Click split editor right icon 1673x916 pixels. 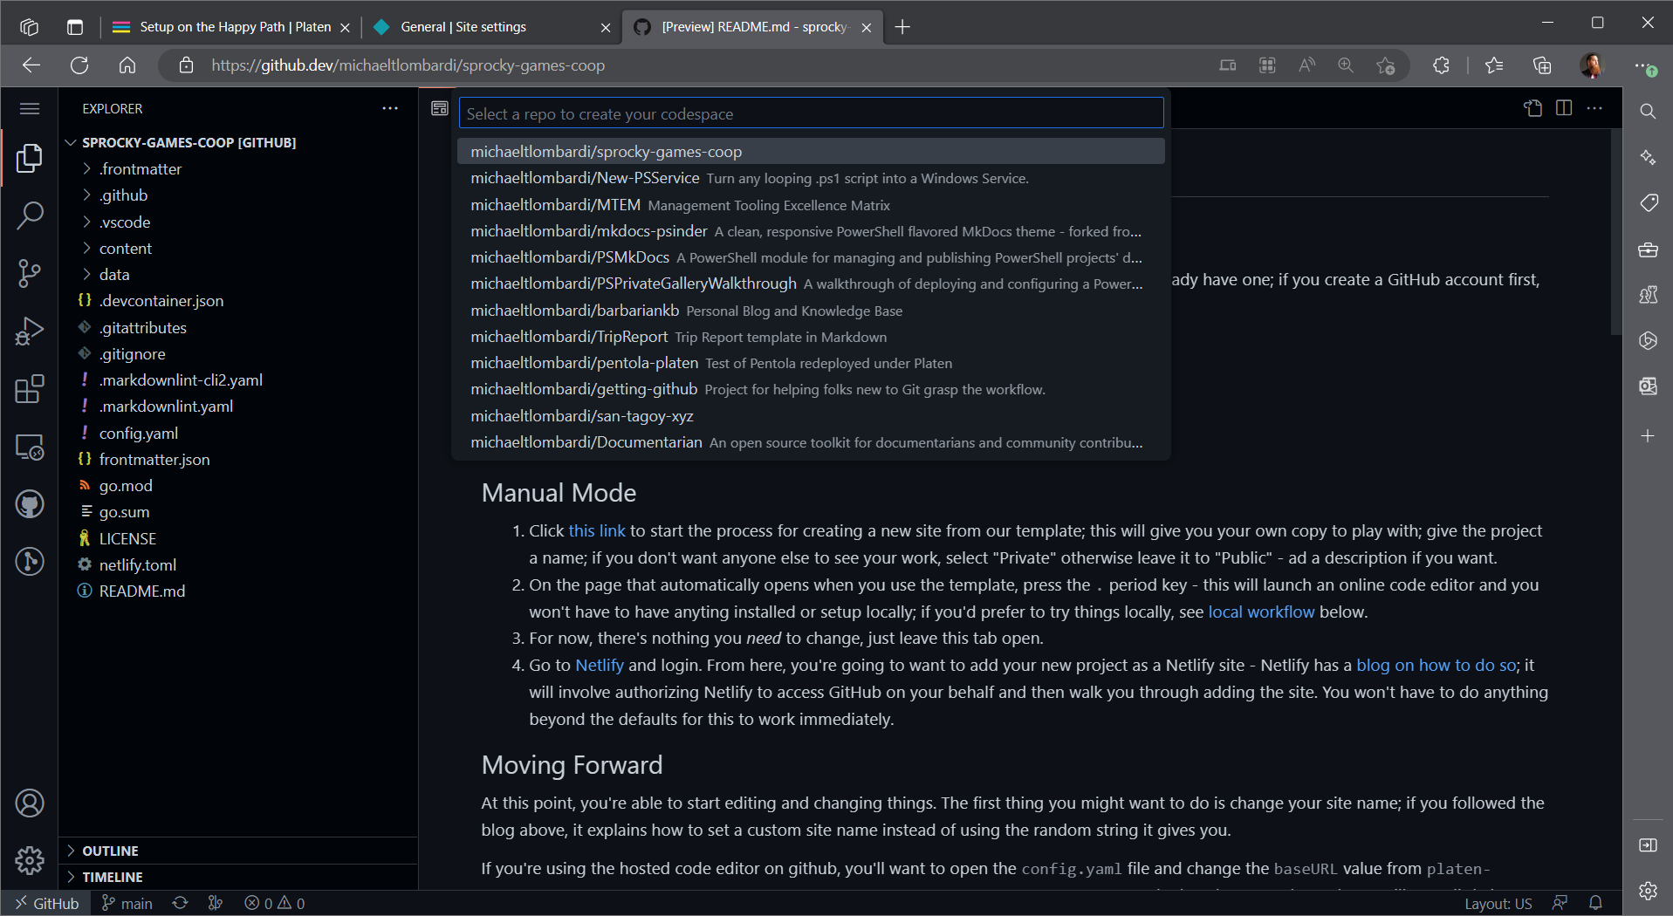pos(1564,108)
